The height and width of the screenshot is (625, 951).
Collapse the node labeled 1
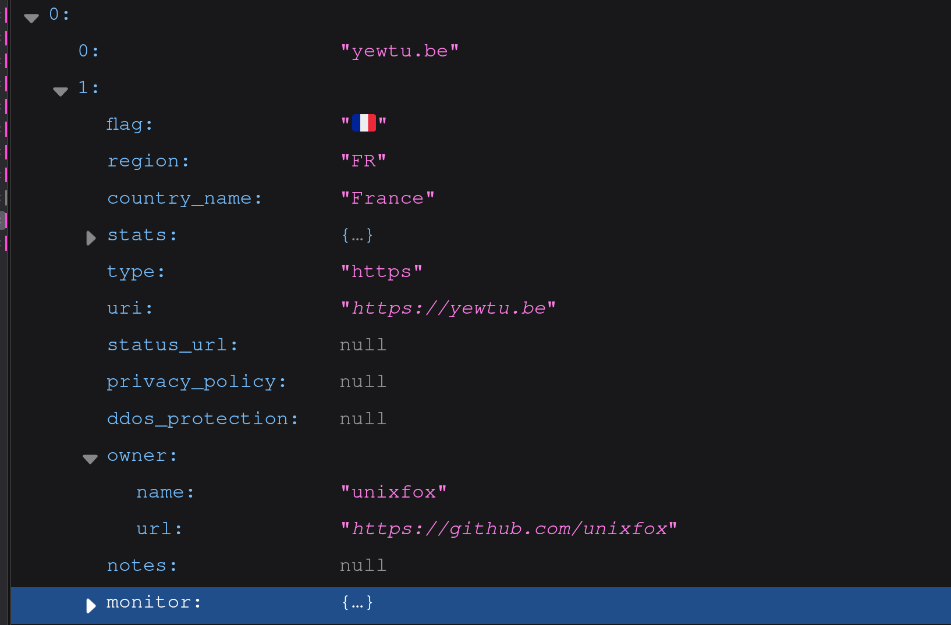[x=61, y=91]
